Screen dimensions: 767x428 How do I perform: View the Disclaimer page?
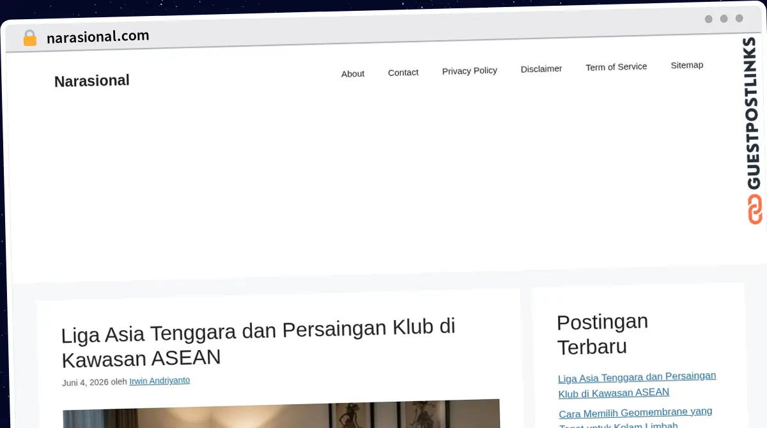pyautogui.click(x=541, y=69)
